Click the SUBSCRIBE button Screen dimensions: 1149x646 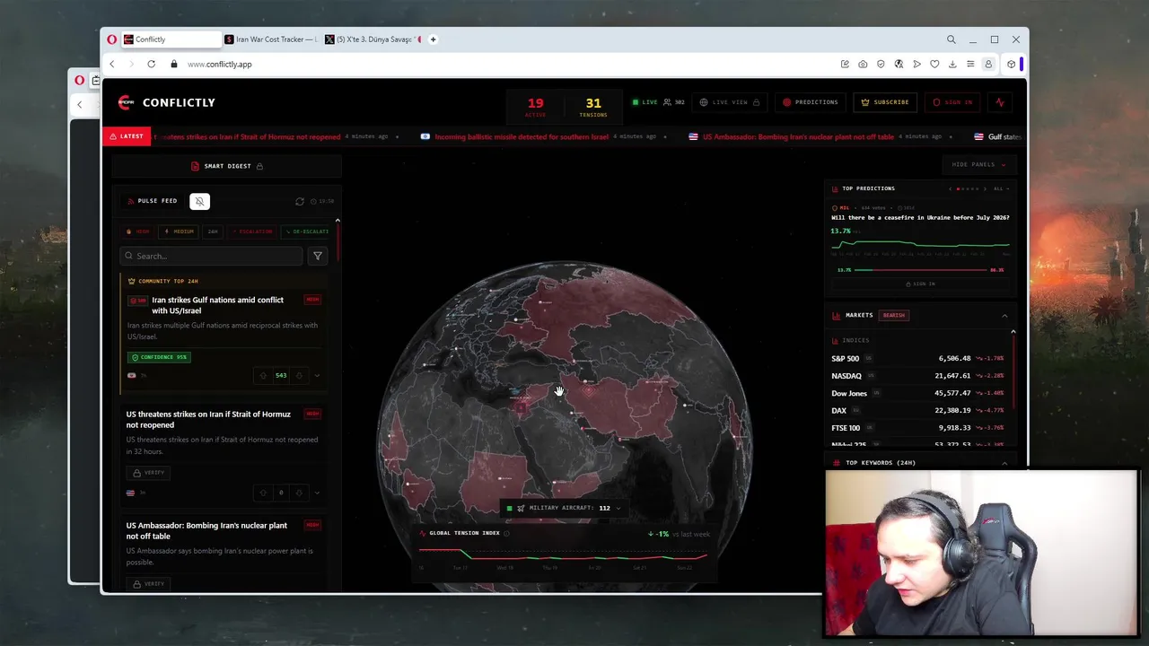point(884,102)
